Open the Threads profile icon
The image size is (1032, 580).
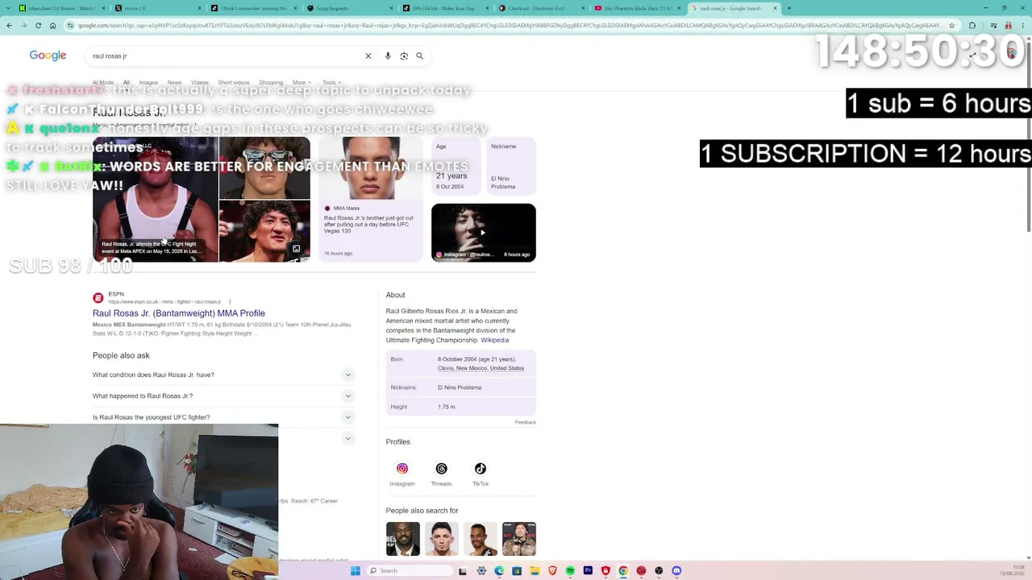pos(441,469)
